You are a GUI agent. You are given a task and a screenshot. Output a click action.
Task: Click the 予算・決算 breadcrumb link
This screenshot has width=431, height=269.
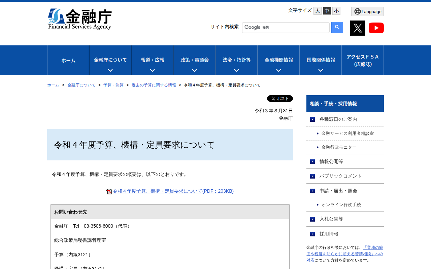tap(113, 85)
